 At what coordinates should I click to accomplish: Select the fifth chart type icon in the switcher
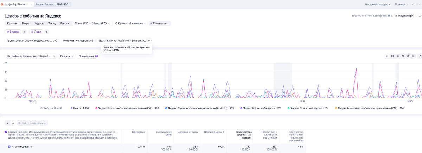click(x=408, y=56)
